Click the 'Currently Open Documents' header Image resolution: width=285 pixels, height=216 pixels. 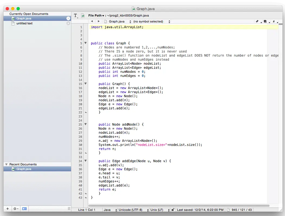point(29,14)
